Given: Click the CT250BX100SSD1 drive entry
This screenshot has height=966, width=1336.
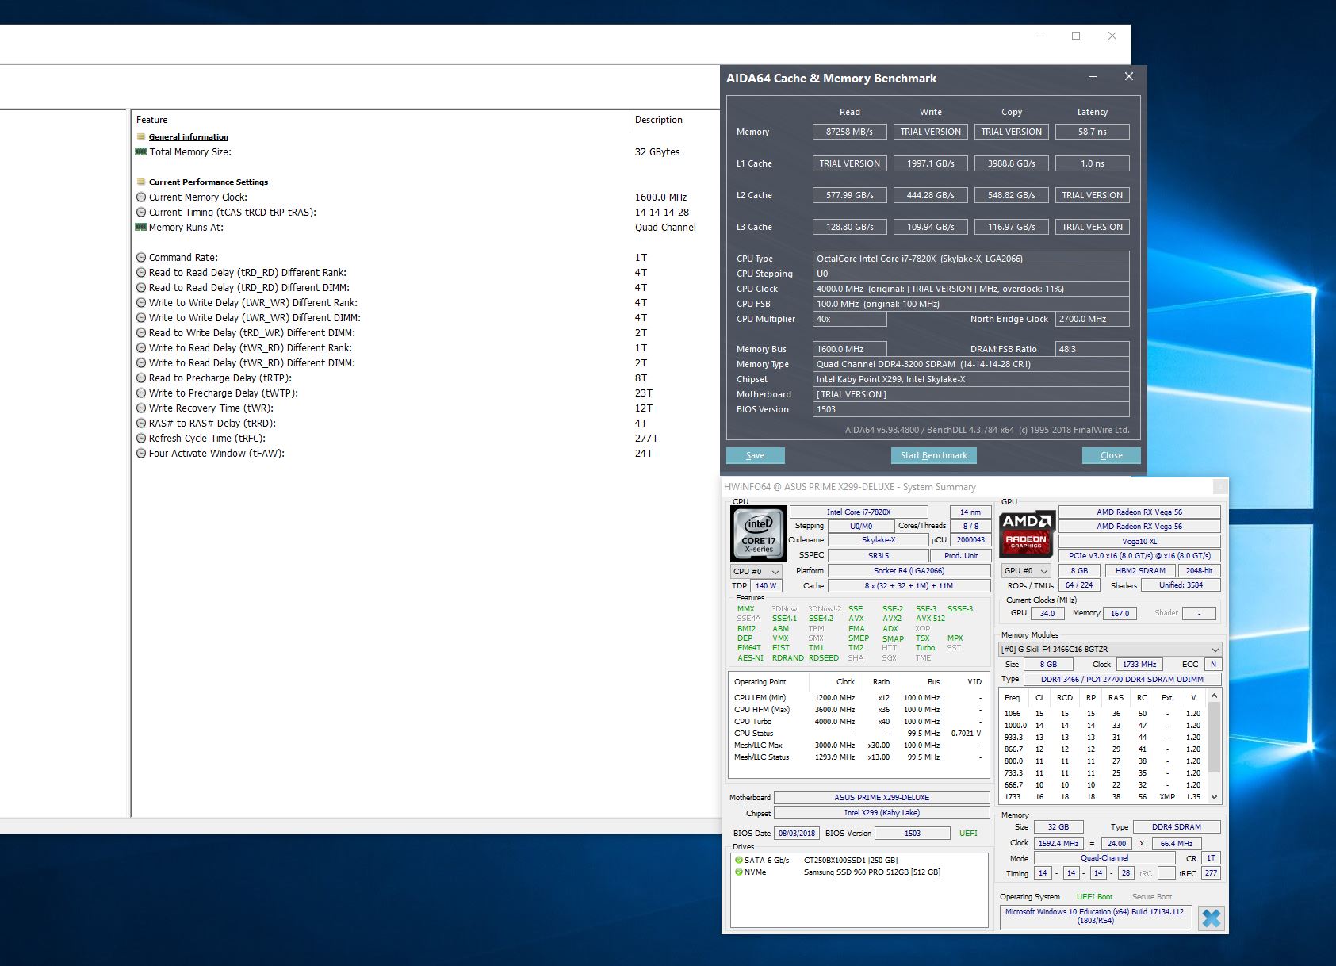Looking at the screenshot, I should (x=850, y=861).
